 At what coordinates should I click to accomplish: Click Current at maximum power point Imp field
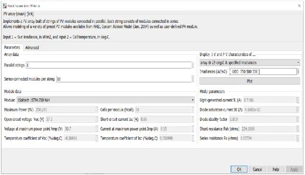click(x=176, y=129)
